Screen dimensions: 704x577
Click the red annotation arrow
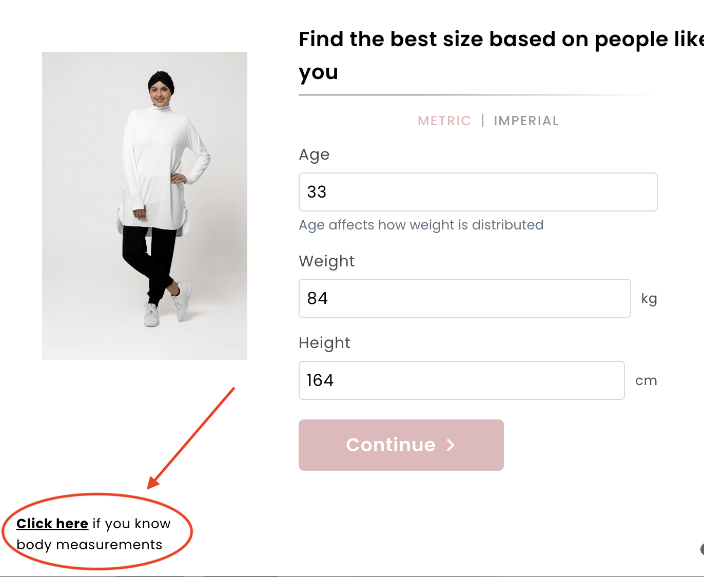tap(191, 438)
